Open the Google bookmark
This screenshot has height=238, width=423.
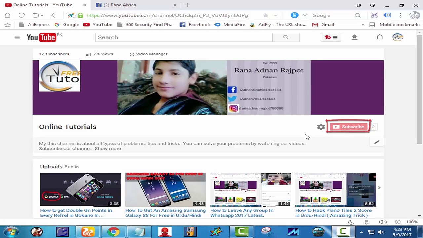[x=67, y=25]
